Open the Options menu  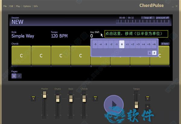(27, 6)
